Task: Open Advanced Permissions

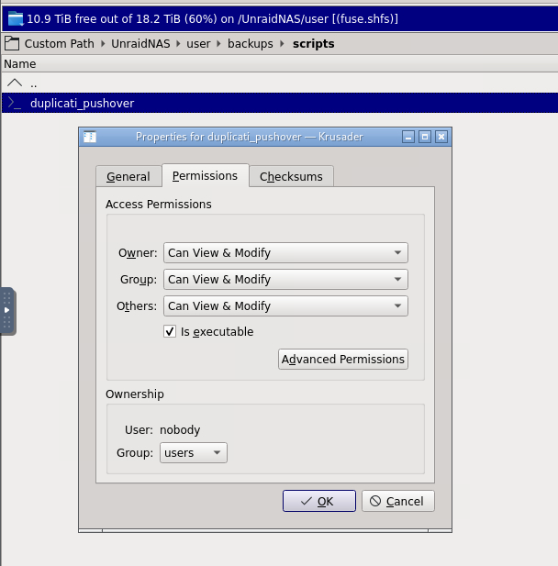Action: [x=343, y=360]
